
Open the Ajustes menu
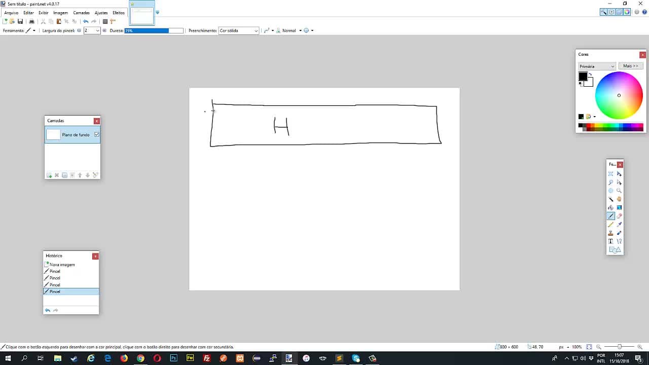(x=101, y=13)
